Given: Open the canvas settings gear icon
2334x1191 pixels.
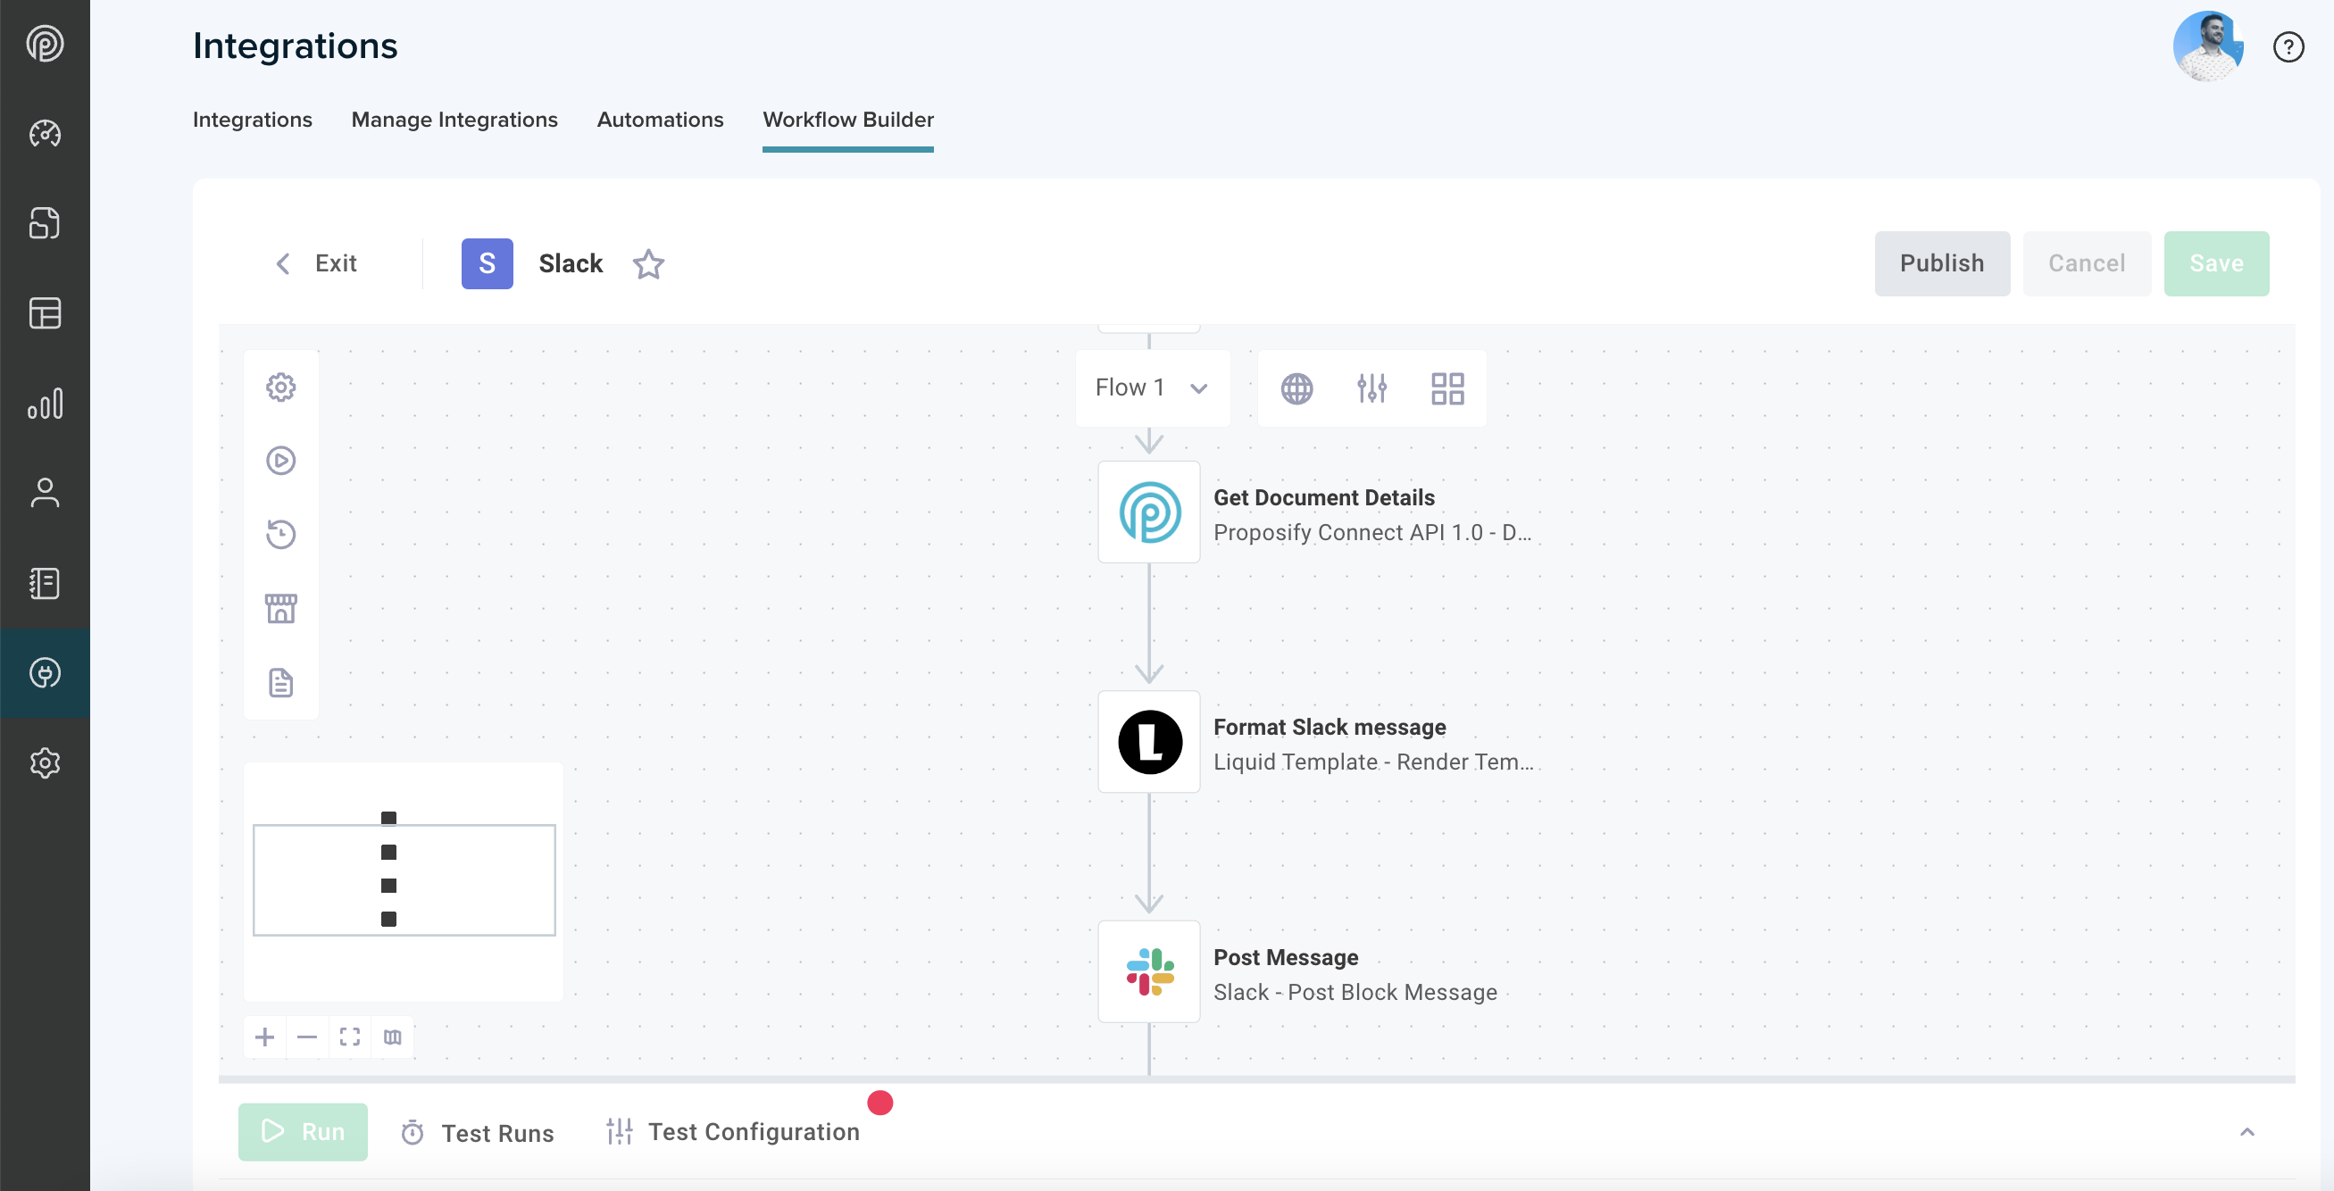Looking at the screenshot, I should [x=281, y=387].
